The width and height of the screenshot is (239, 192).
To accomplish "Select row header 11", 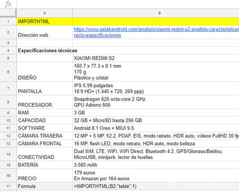I will coord(8,128).
